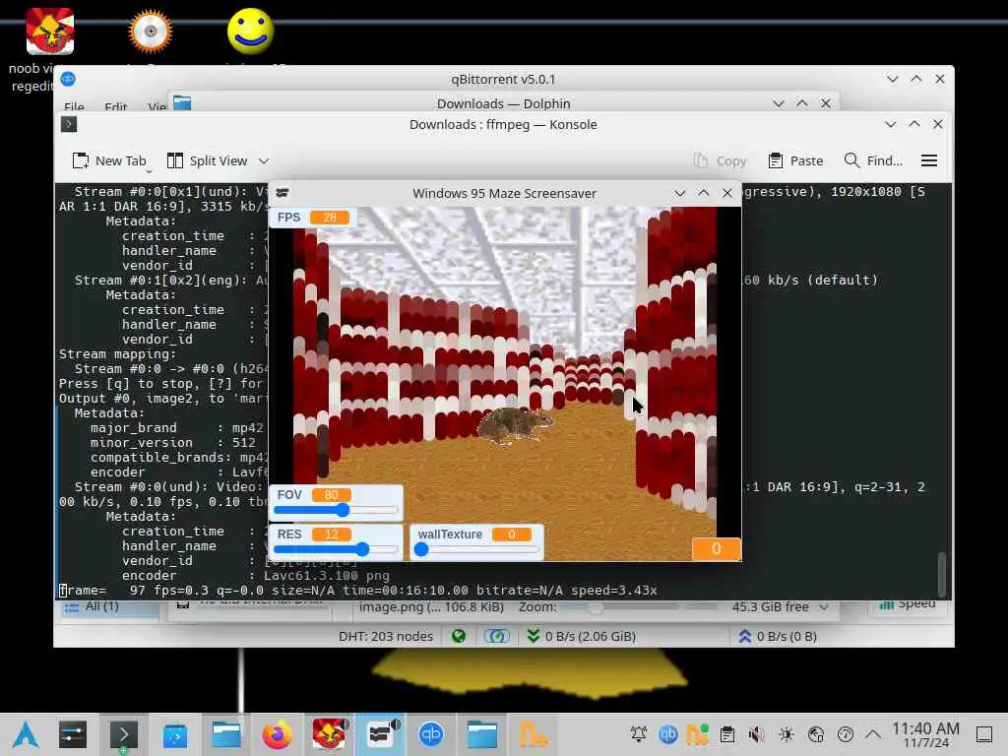The image size is (1008, 756).
Task: Open Discover software center from taskbar
Action: (175, 735)
